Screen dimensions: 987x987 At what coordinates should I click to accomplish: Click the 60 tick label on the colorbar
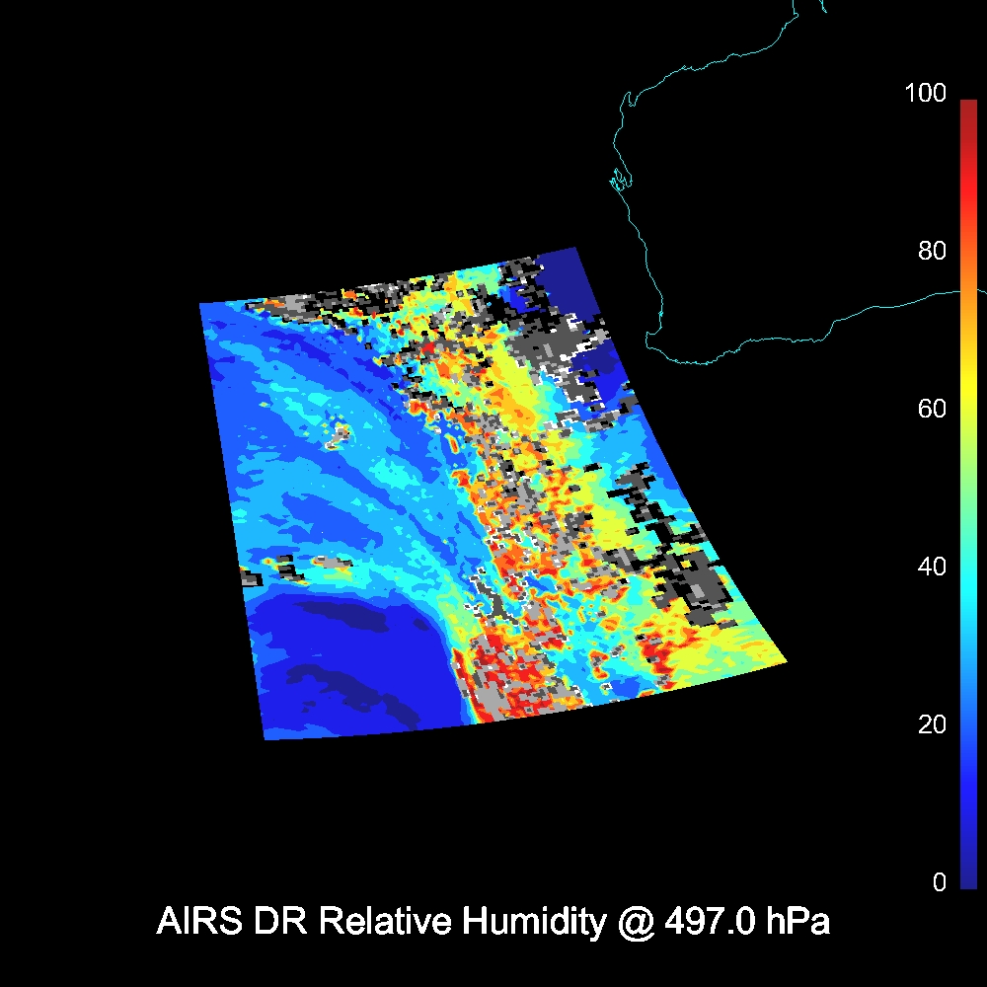point(931,410)
